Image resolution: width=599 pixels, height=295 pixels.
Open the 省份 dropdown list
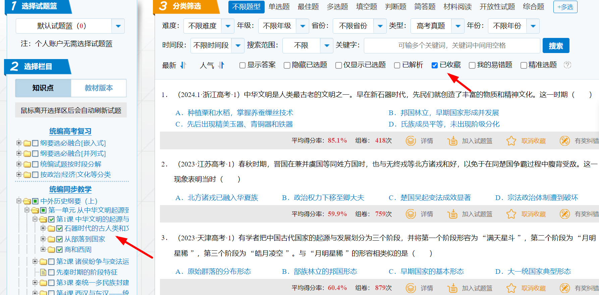click(x=380, y=26)
